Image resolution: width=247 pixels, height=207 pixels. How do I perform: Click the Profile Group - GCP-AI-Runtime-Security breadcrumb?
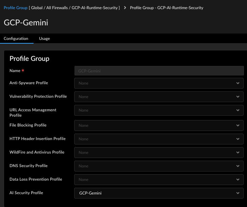tap(166, 7)
